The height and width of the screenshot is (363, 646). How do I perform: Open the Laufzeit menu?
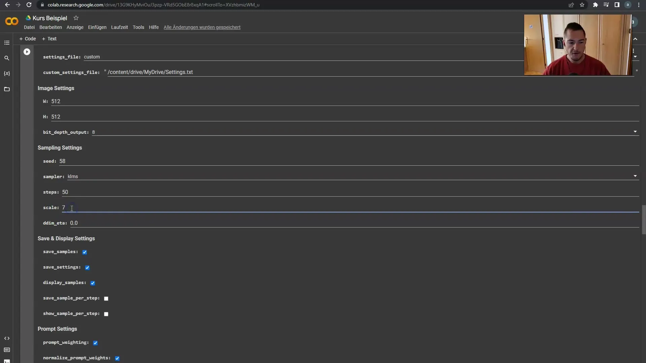coord(119,27)
